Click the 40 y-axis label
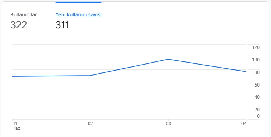 coord(257,97)
